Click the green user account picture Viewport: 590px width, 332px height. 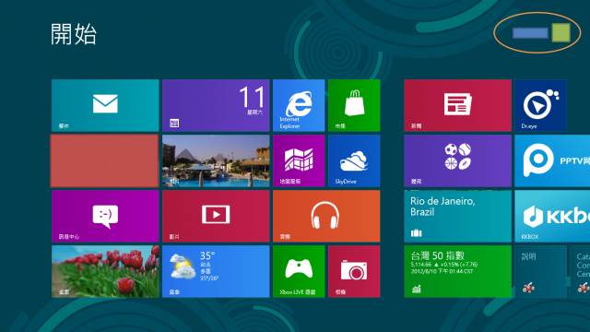(x=561, y=32)
